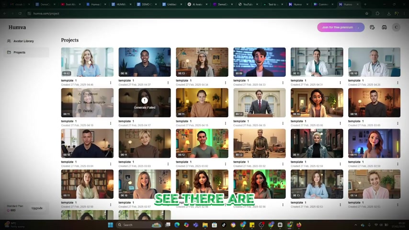Reload the page with refresh icon
409x230 pixels.
pos(20,13)
